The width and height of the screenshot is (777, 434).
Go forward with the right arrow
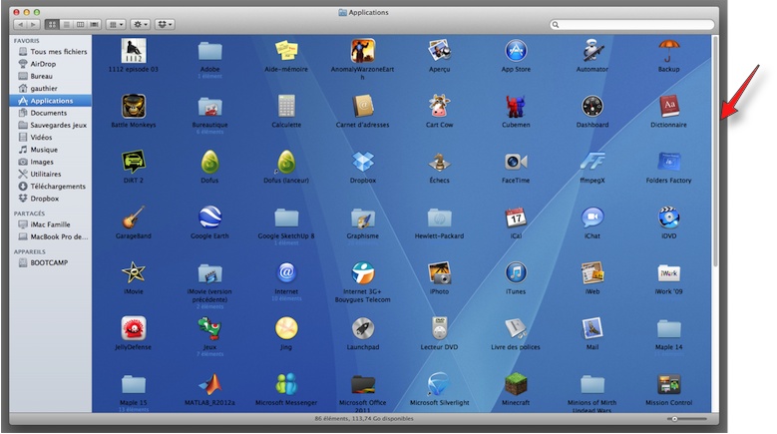pyautogui.click(x=33, y=24)
